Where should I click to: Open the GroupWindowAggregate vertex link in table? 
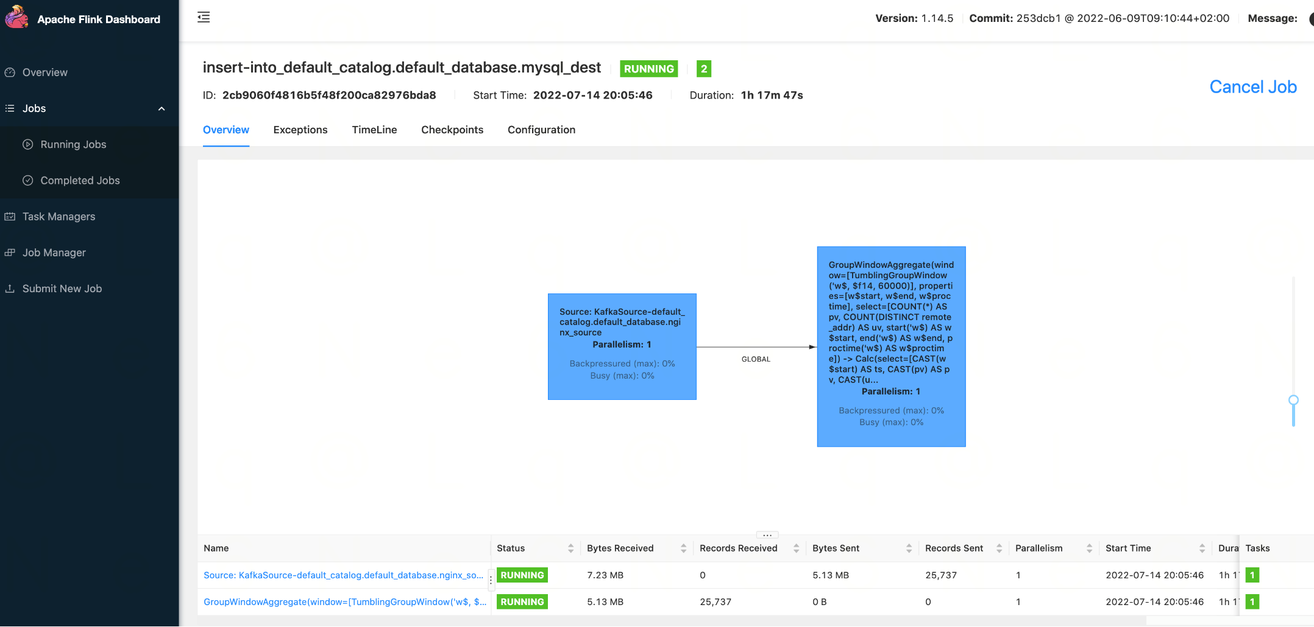click(345, 602)
